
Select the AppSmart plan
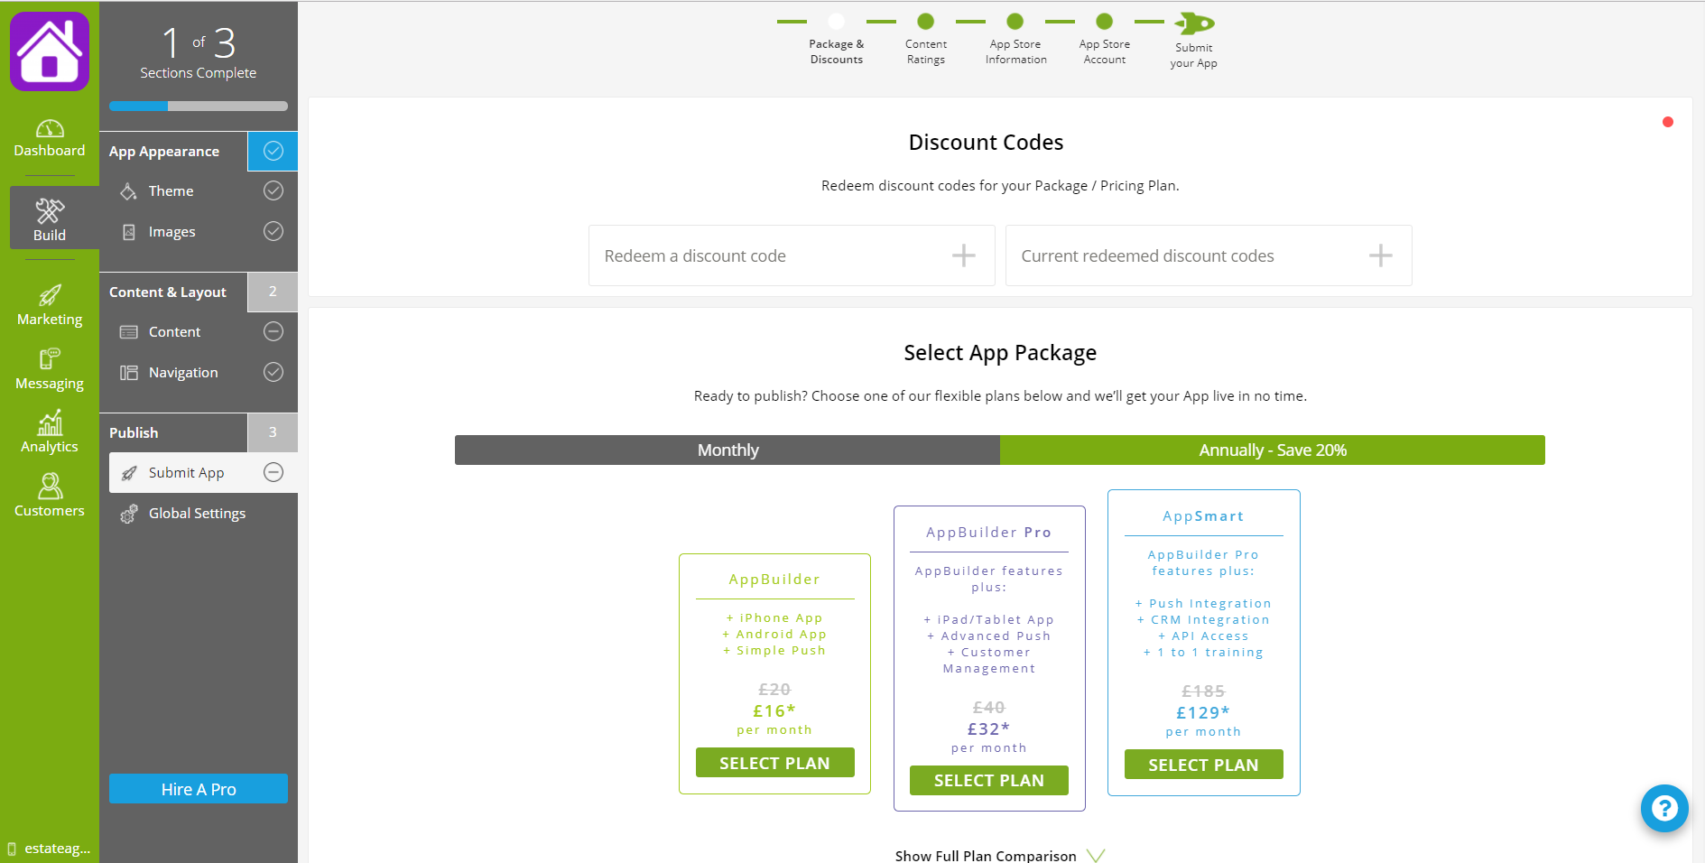1203,765
